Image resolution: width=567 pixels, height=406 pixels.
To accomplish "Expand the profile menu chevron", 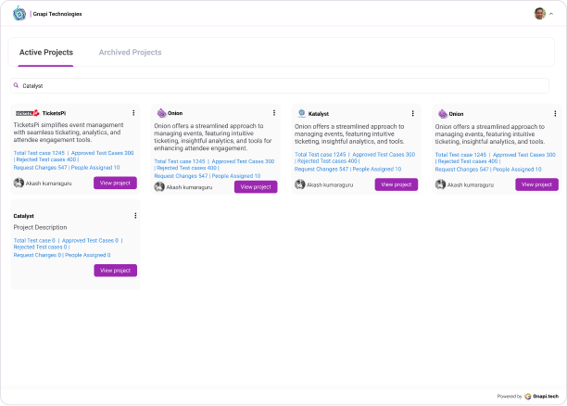I will tap(551, 14).
